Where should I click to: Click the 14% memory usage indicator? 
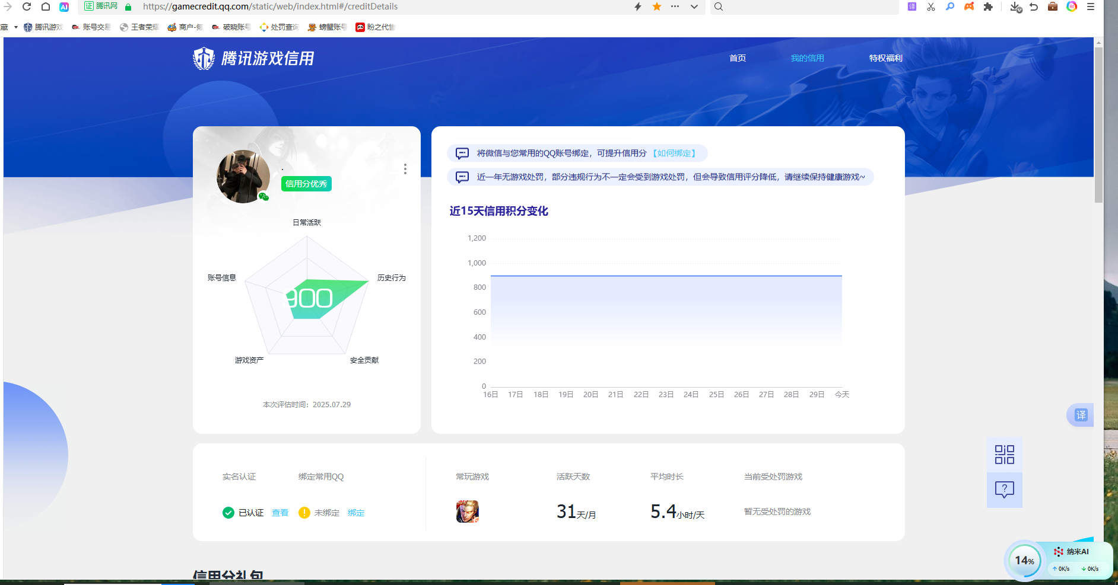(x=1025, y=560)
